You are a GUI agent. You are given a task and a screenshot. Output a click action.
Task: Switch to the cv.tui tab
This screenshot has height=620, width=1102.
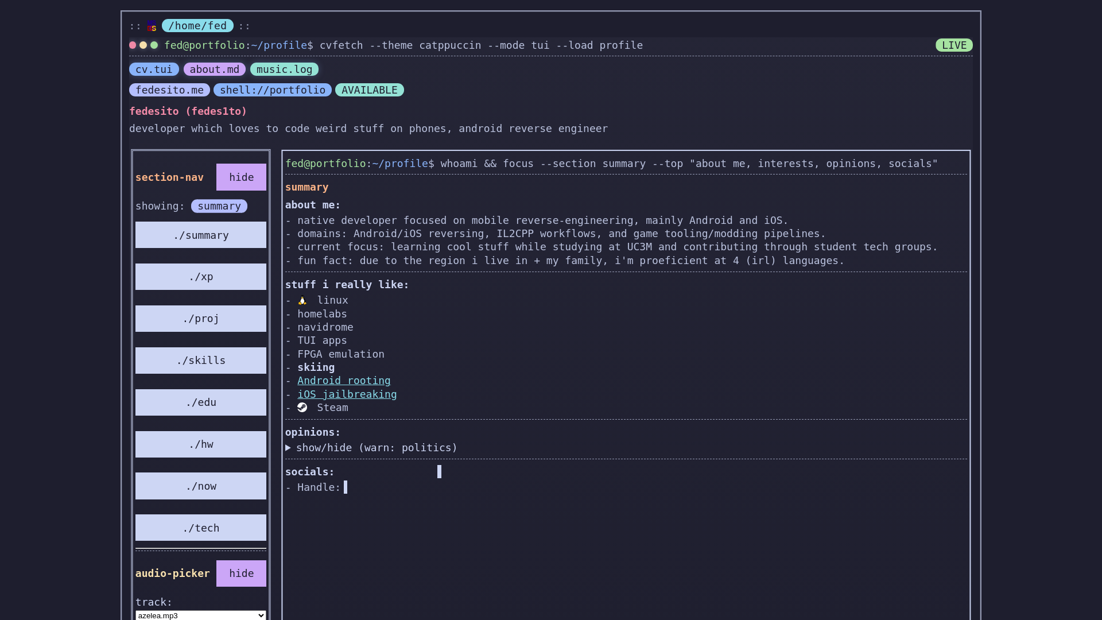coord(154,69)
